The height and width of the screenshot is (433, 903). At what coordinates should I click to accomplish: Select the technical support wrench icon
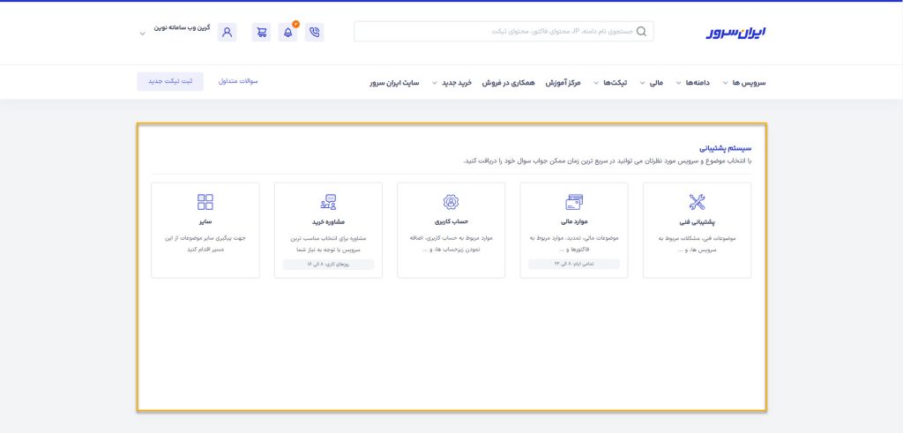tap(697, 202)
